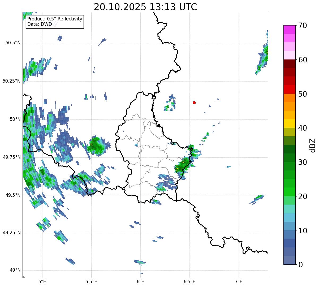This screenshot has width=319, height=287.
Task: Click the 6°E longitude label
Action: pos(140,282)
